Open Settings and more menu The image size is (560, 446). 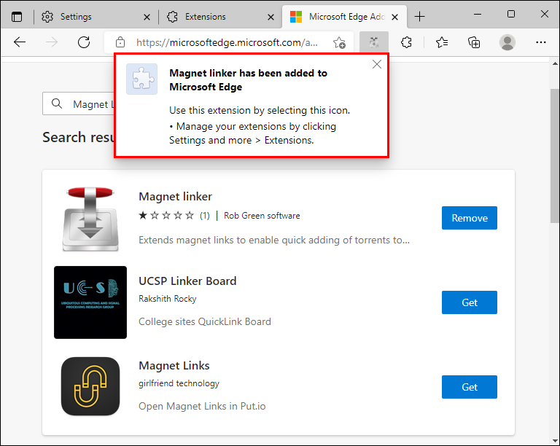click(x=541, y=42)
